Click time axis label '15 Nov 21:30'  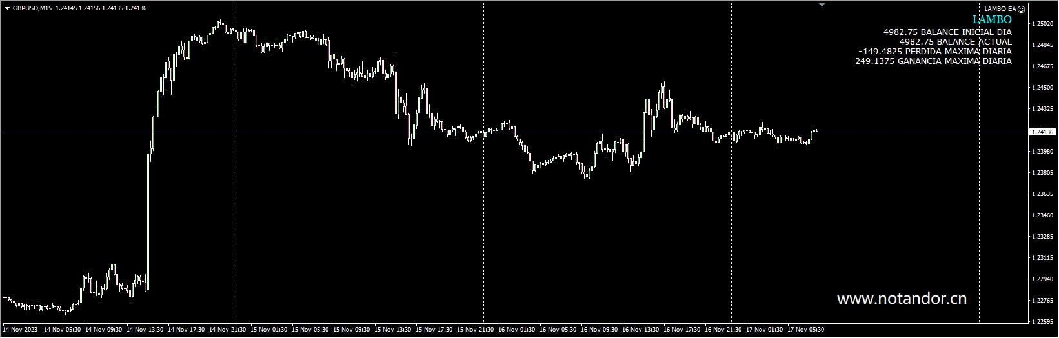point(476,329)
